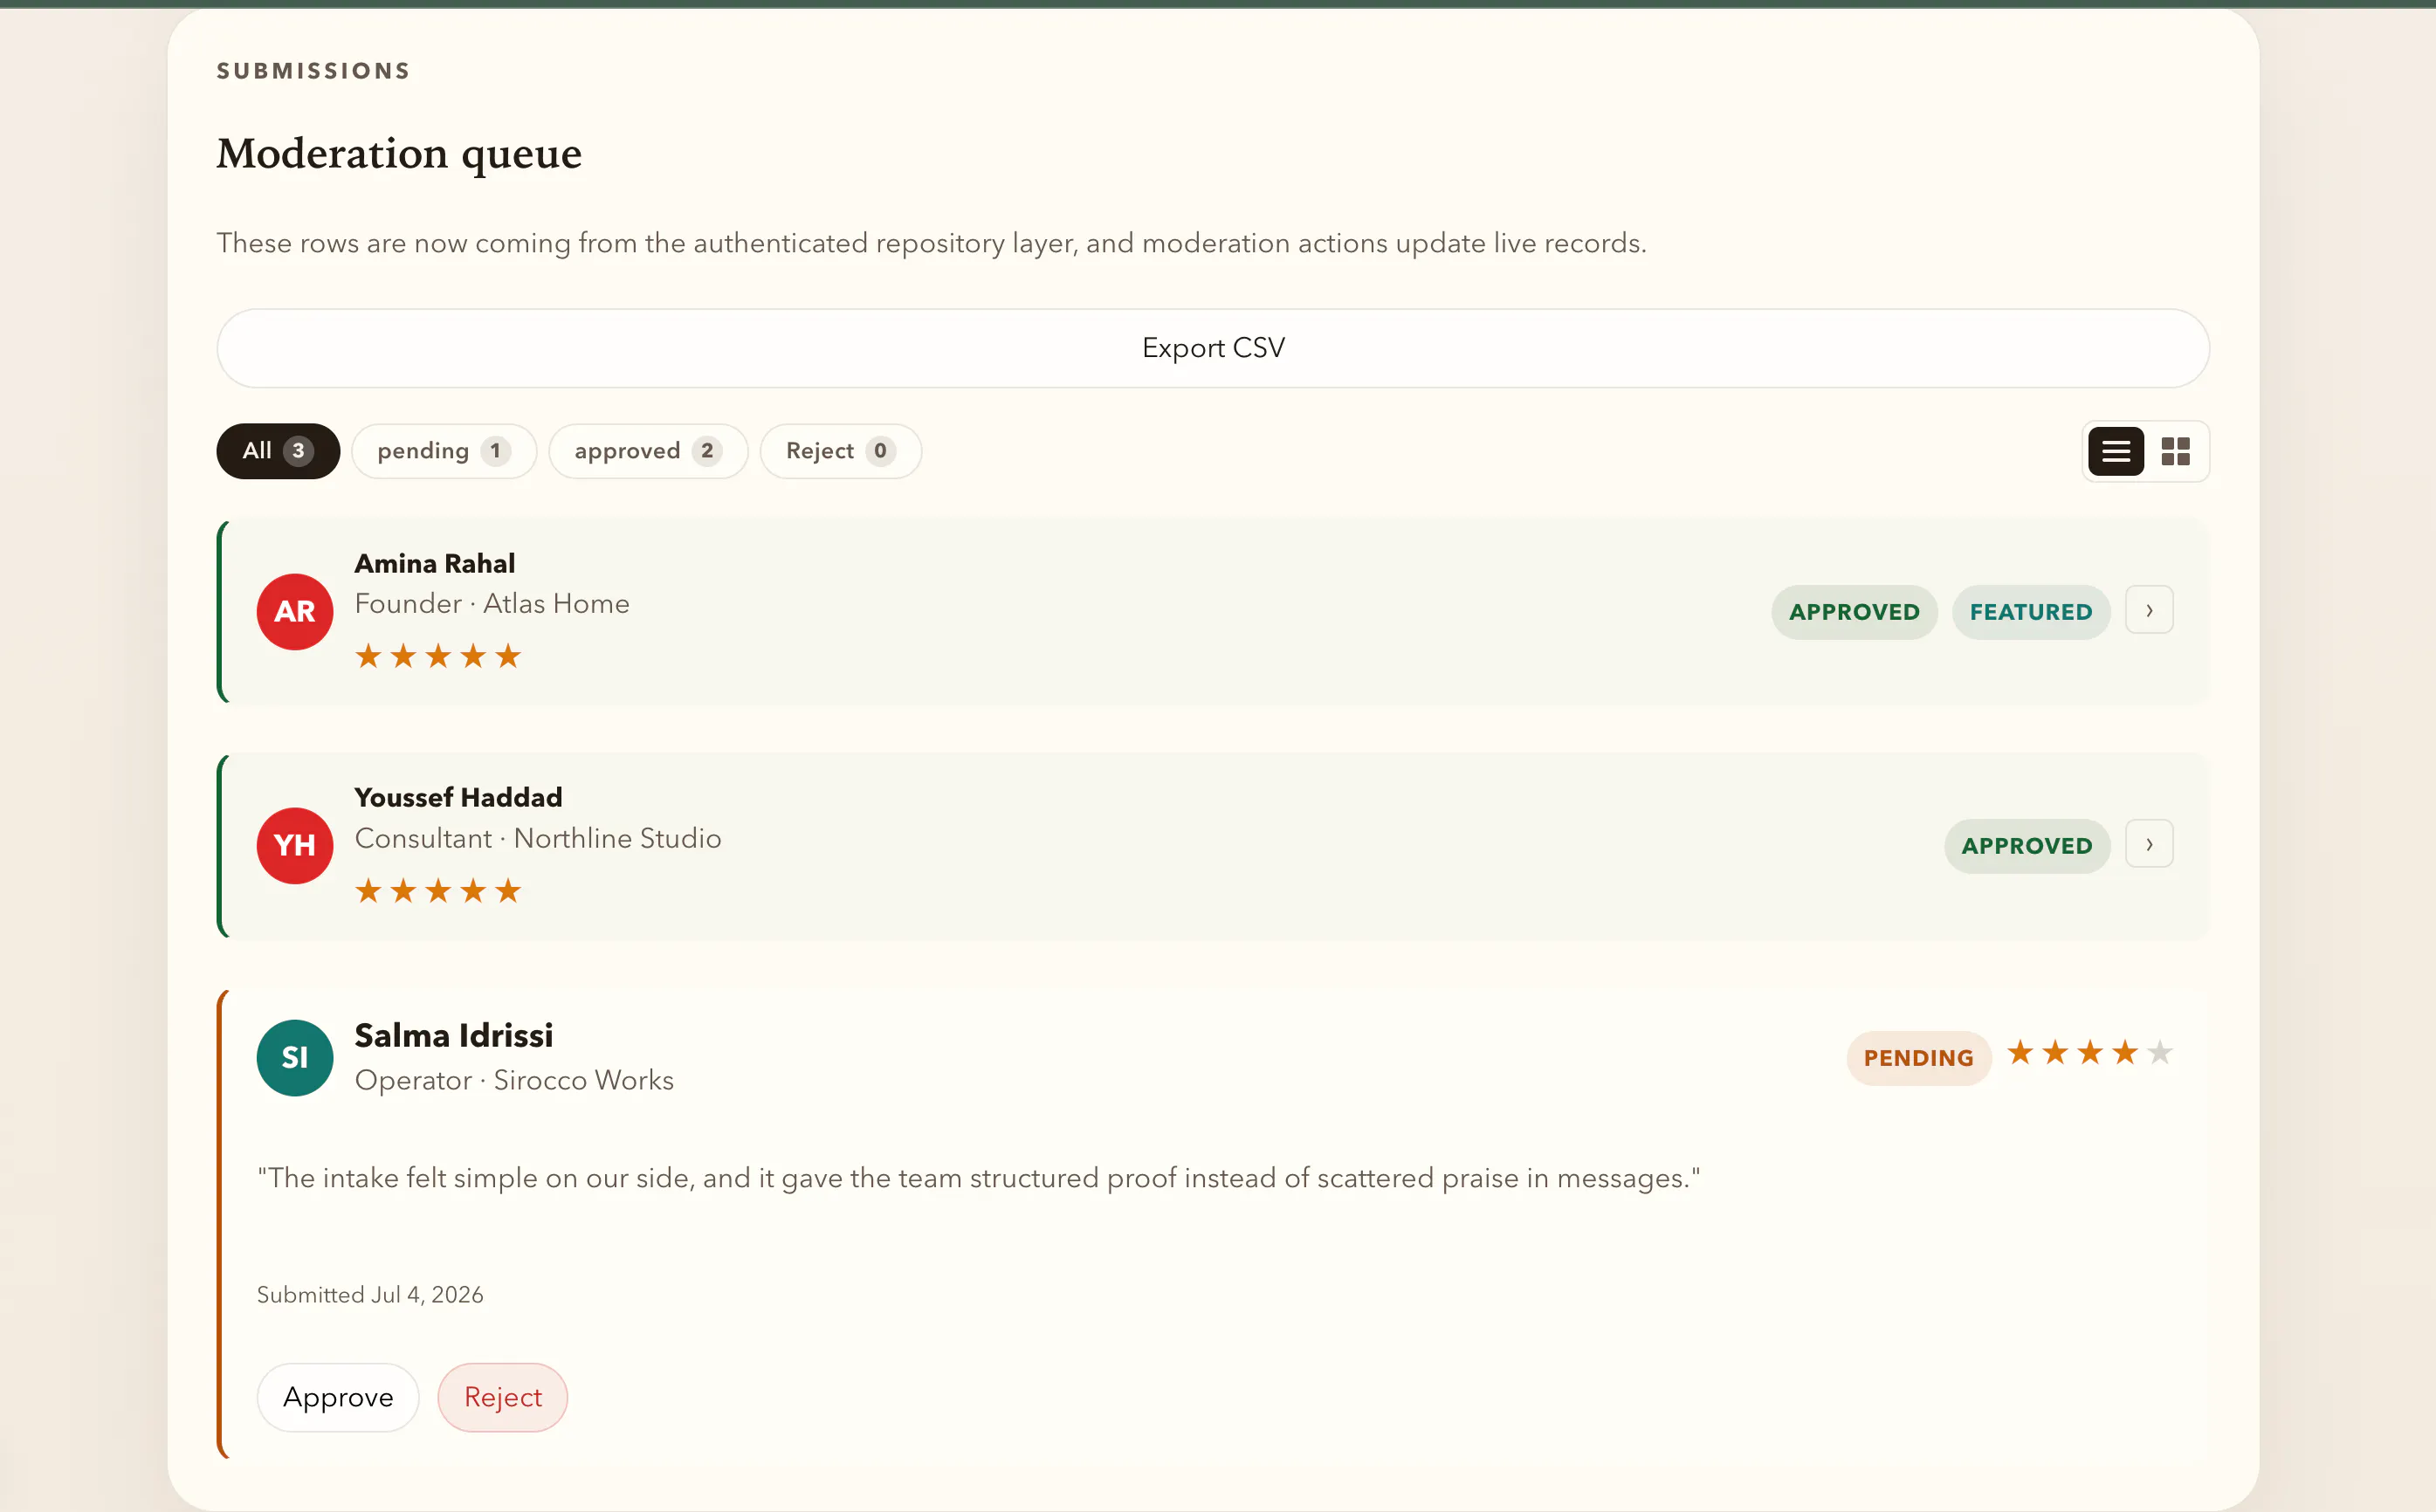Click the SUBMISSIONS section label

(314, 71)
